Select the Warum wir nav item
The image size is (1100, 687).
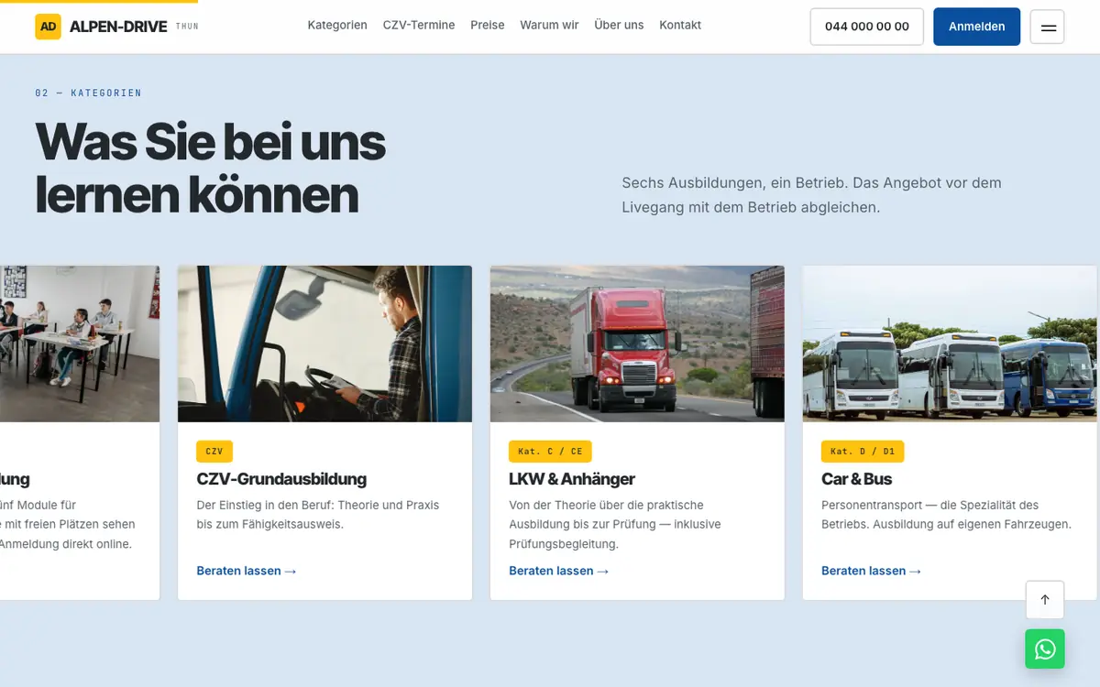[x=549, y=26]
